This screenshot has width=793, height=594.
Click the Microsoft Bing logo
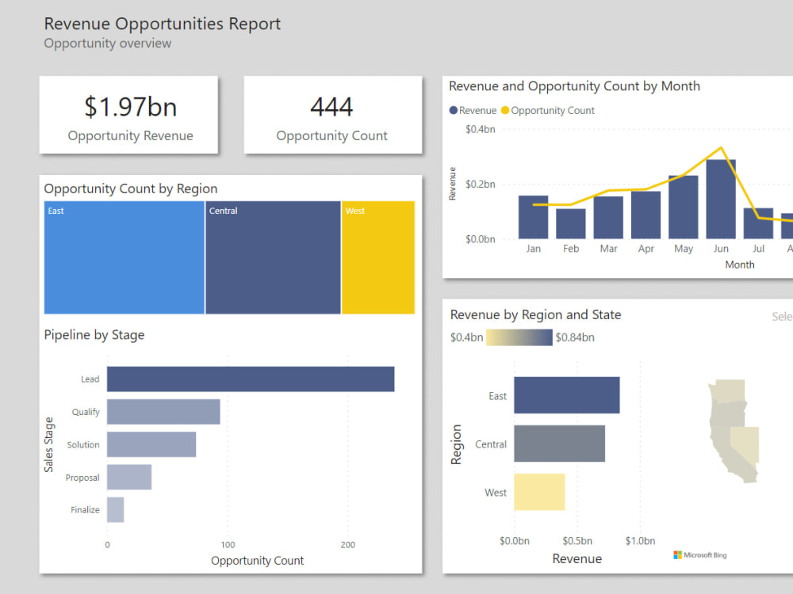click(x=699, y=555)
